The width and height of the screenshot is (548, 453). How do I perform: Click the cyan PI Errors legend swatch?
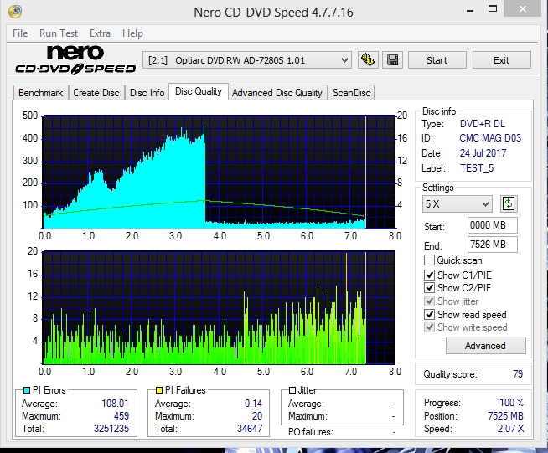coord(27,390)
